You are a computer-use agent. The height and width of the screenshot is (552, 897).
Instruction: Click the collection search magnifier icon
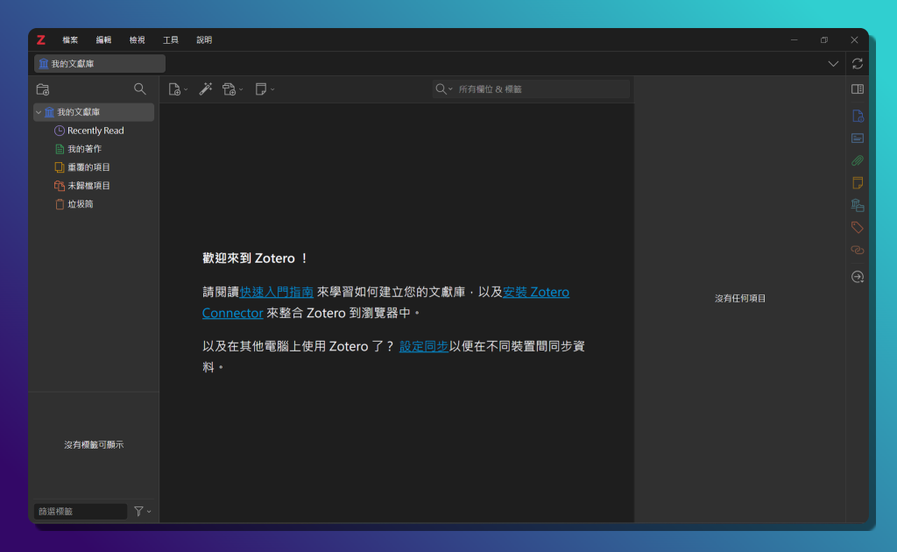pos(139,88)
